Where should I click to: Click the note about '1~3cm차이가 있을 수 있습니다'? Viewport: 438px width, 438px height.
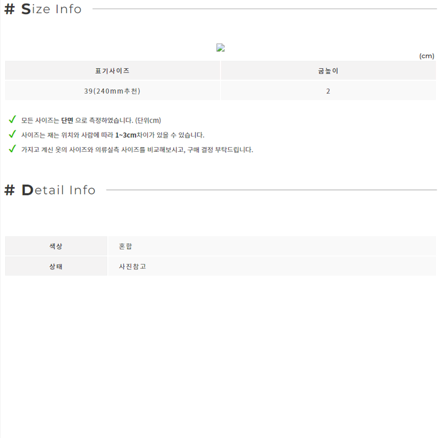point(113,135)
